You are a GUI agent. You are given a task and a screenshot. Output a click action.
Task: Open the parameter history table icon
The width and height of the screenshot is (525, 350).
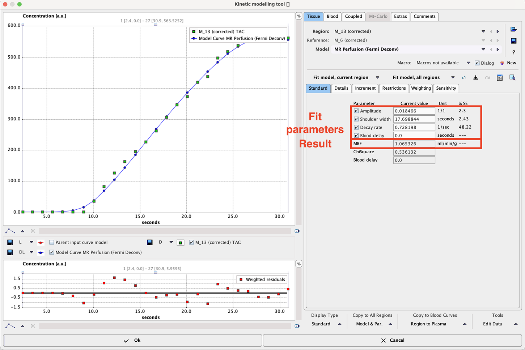tap(500, 77)
